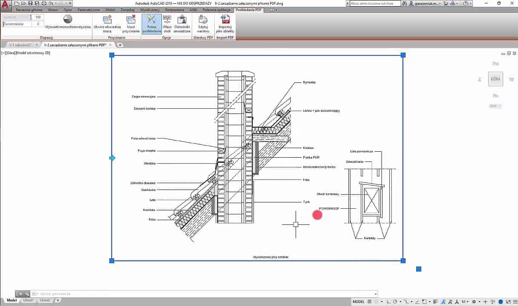The image size is (518, 306).
Task: Click the command line input field
Action: [204, 294]
